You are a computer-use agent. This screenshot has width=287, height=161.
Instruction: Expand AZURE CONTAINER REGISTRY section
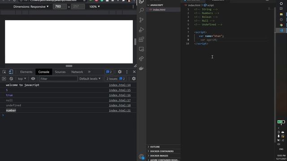[x=163, y=160]
